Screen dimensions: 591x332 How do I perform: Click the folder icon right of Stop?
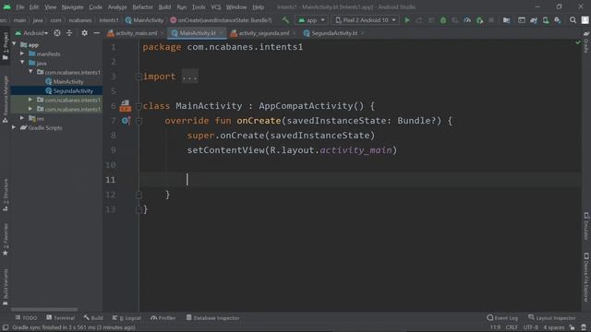pyautogui.click(x=507, y=20)
